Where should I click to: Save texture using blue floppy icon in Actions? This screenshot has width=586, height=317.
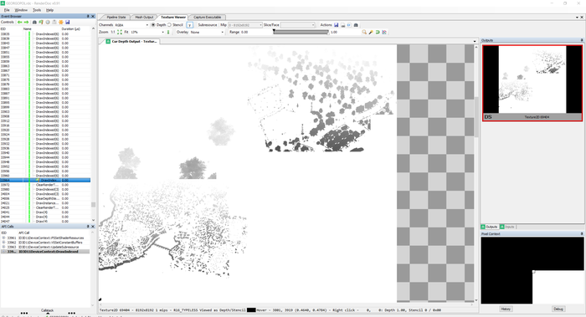coord(336,25)
